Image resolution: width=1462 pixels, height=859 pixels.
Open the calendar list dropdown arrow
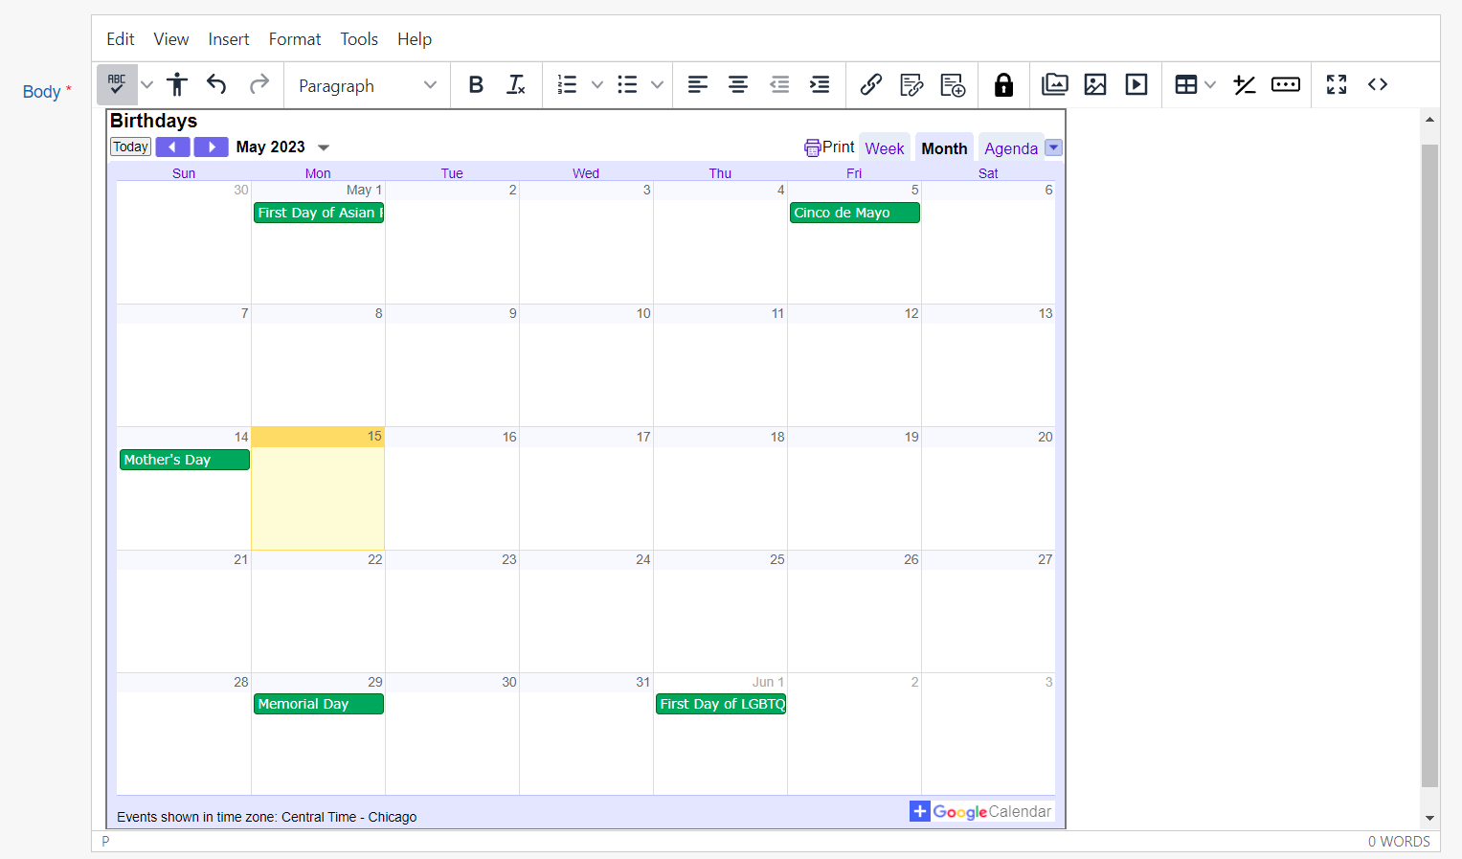1053,147
